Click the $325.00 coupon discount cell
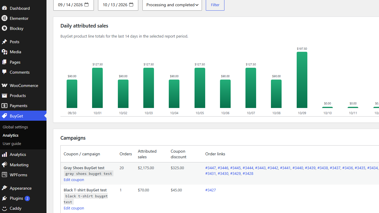The height and width of the screenshot is (213, 379). coord(177,168)
